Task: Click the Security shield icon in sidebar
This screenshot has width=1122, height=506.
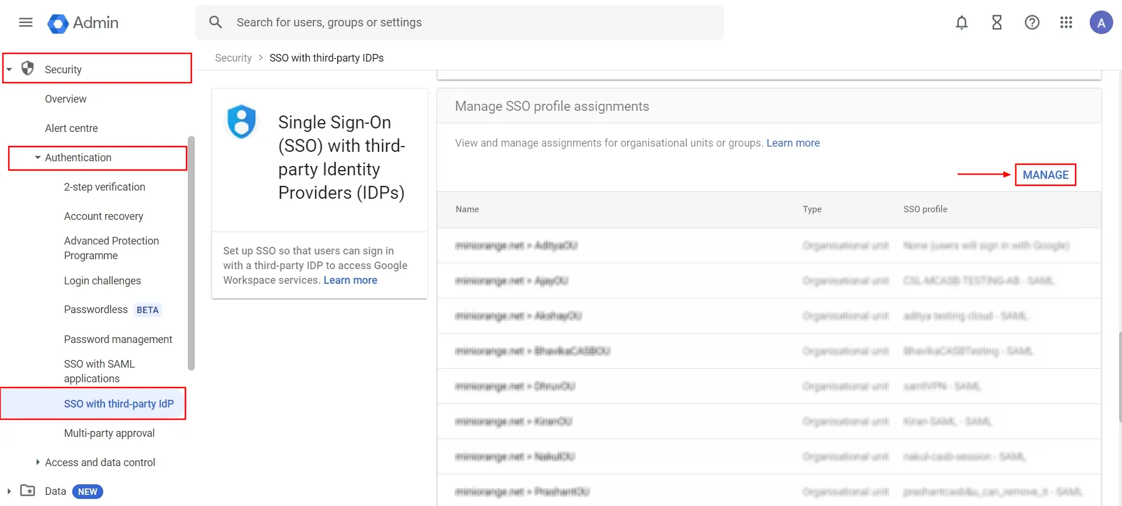Action: (x=28, y=69)
